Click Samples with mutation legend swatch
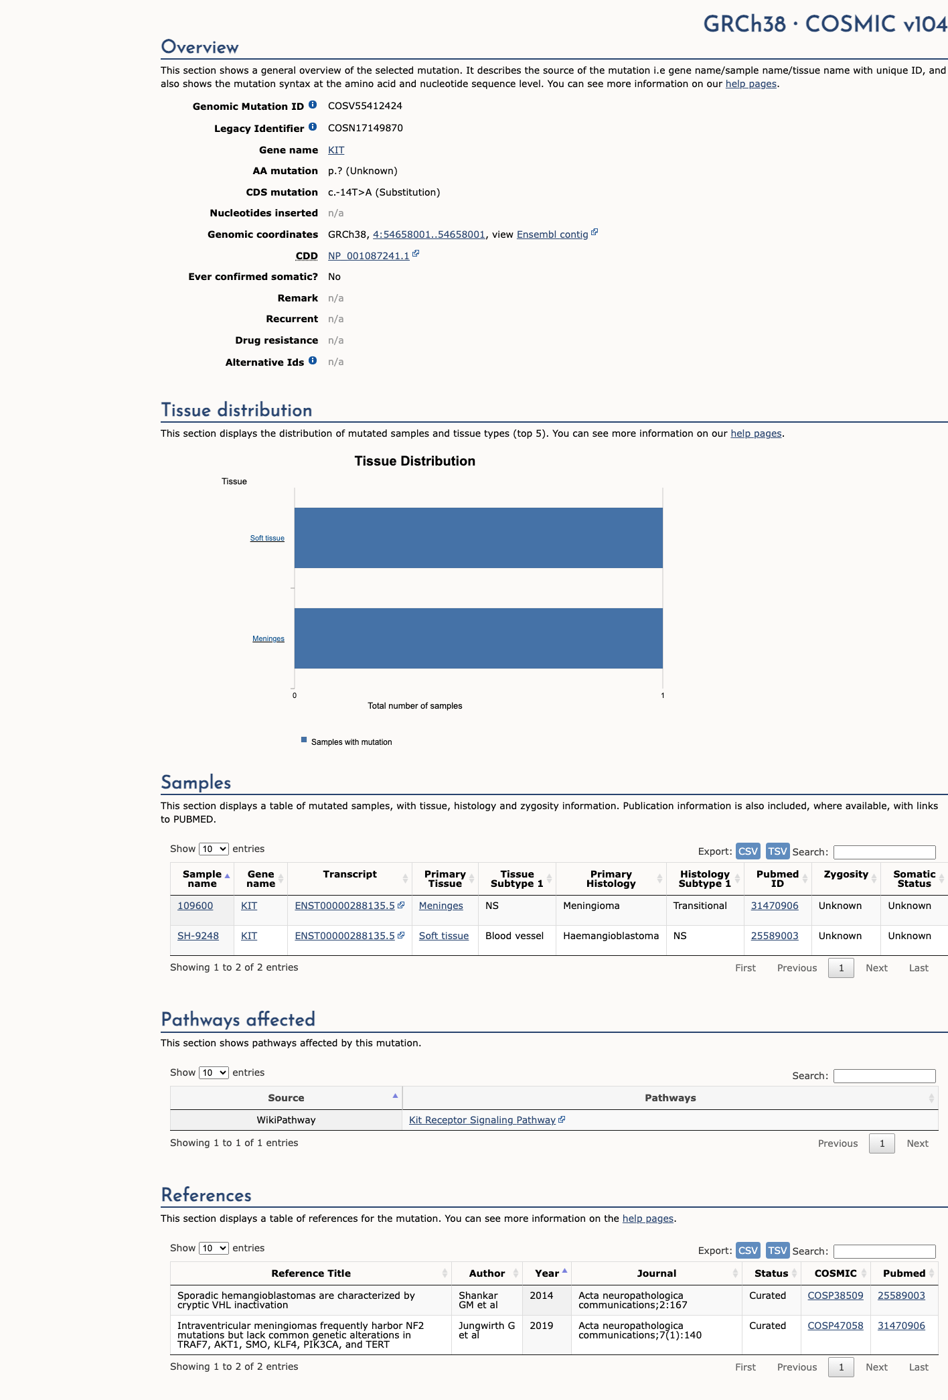Viewport: 948px width, 1400px height. tap(304, 740)
